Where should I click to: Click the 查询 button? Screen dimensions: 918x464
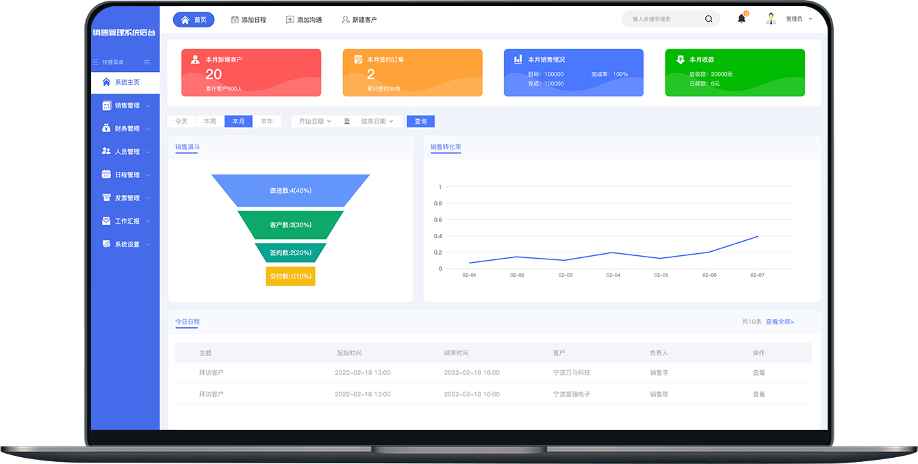click(420, 121)
